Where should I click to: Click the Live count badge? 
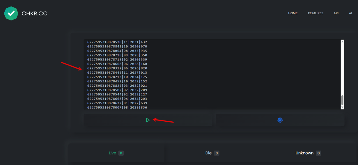(121, 153)
